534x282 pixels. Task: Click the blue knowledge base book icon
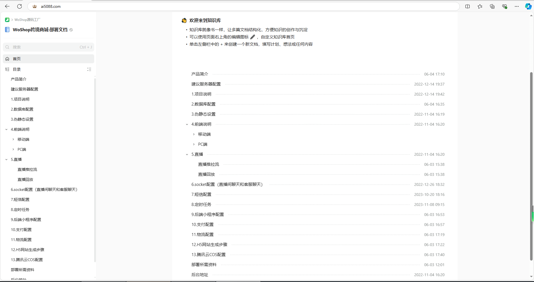point(7,30)
